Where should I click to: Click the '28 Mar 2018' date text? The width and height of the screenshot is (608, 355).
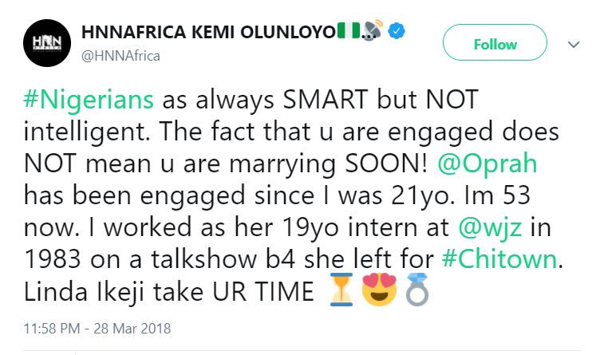pyautogui.click(x=132, y=329)
